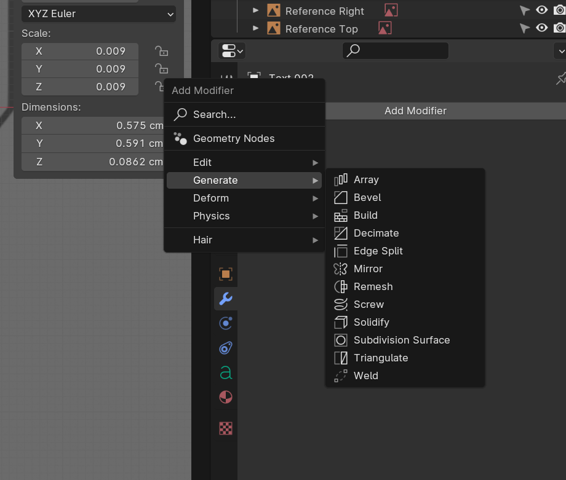This screenshot has width=566, height=480.
Task: Hide Reference Right with the eye toggle
Action: pos(542,10)
